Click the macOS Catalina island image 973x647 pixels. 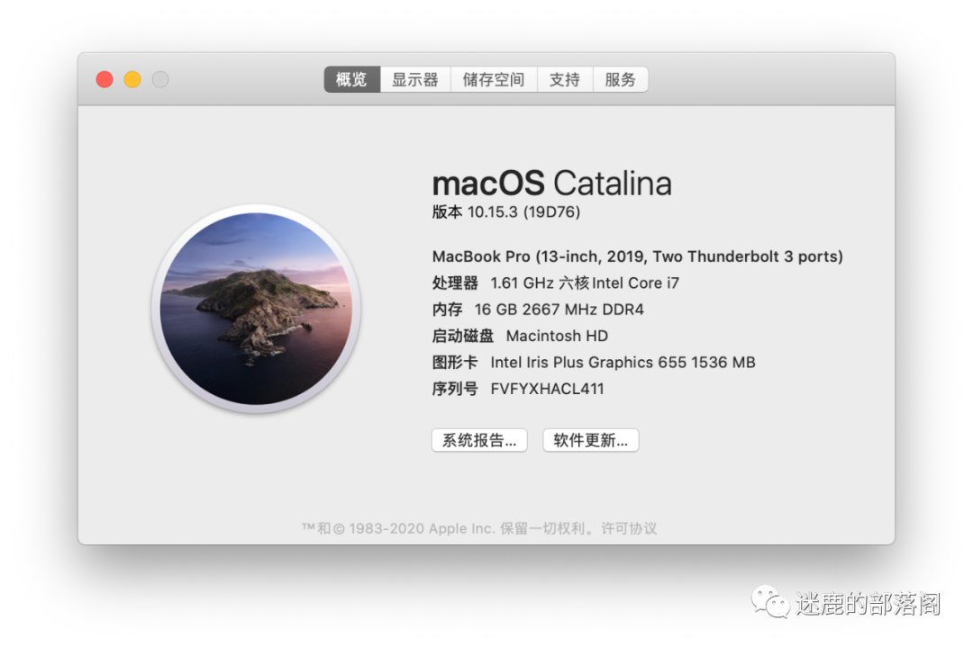tap(256, 308)
